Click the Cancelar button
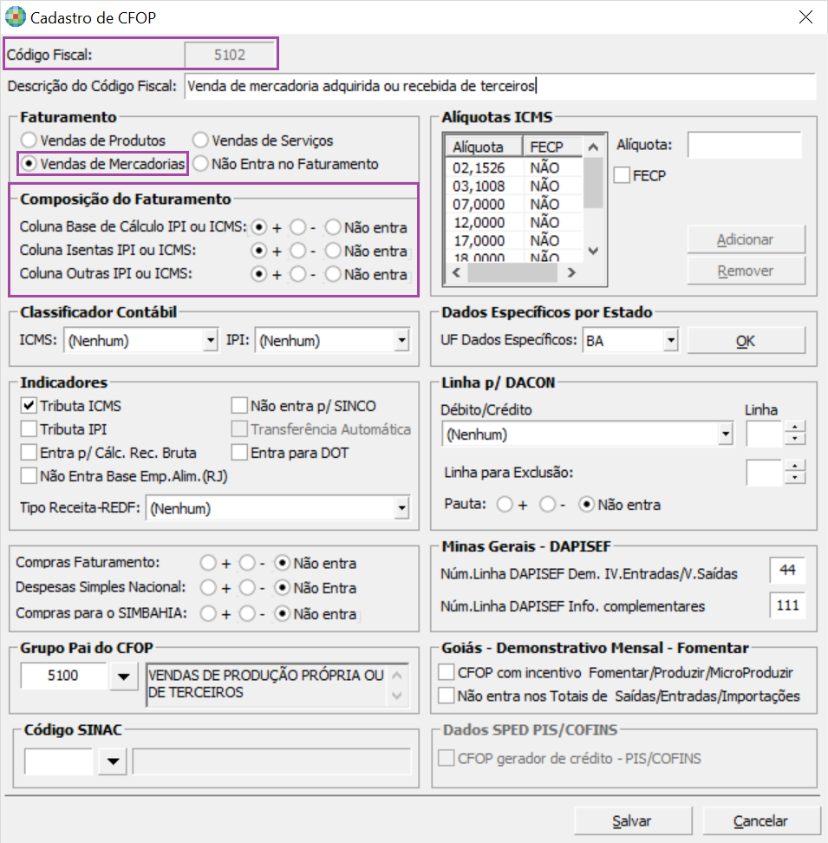Image resolution: width=828 pixels, height=843 pixels. pyautogui.click(x=760, y=820)
